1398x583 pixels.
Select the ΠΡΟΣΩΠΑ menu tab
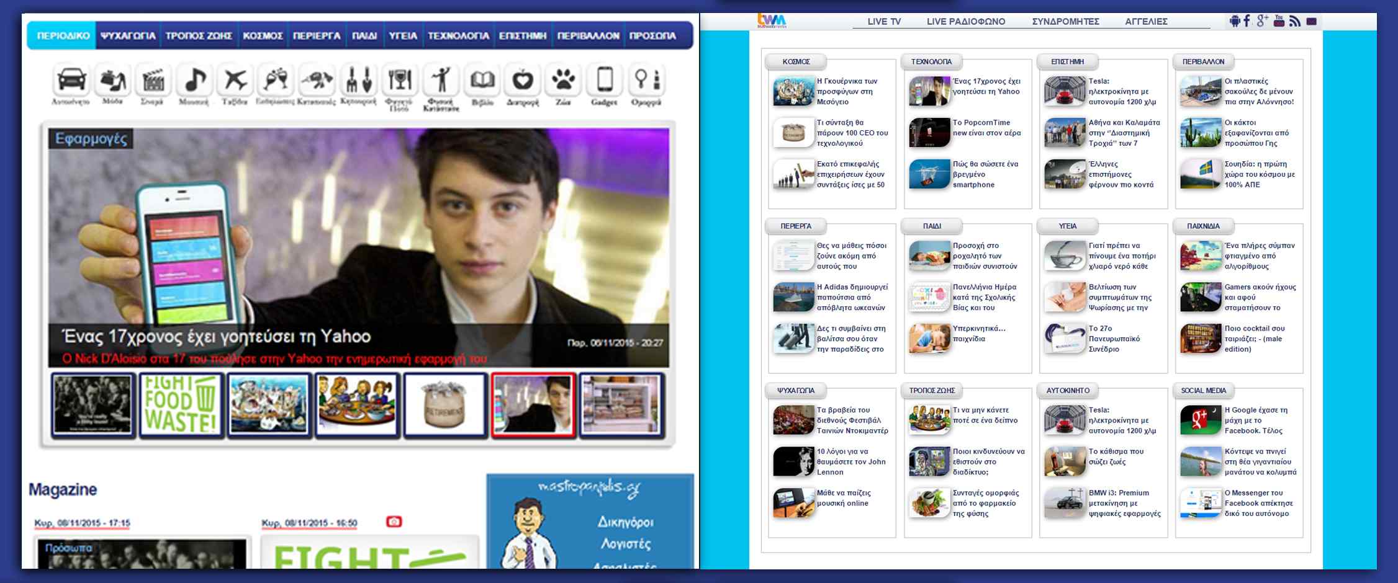[x=652, y=36]
